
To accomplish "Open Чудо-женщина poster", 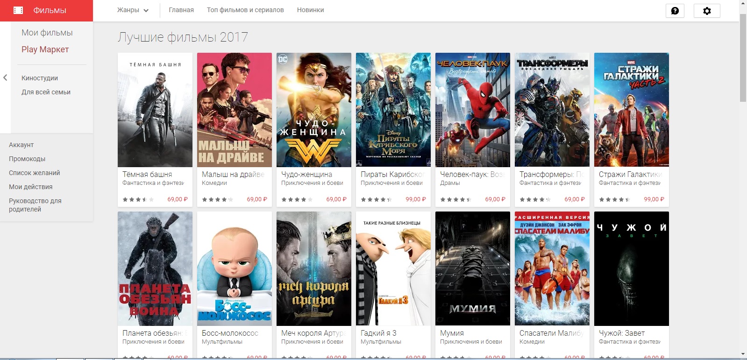I will point(314,110).
